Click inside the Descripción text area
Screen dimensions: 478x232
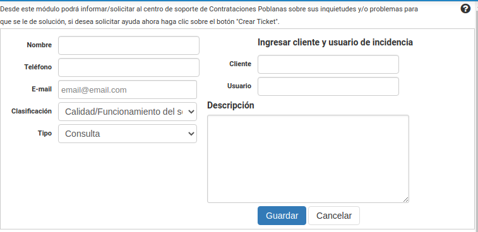click(308, 159)
